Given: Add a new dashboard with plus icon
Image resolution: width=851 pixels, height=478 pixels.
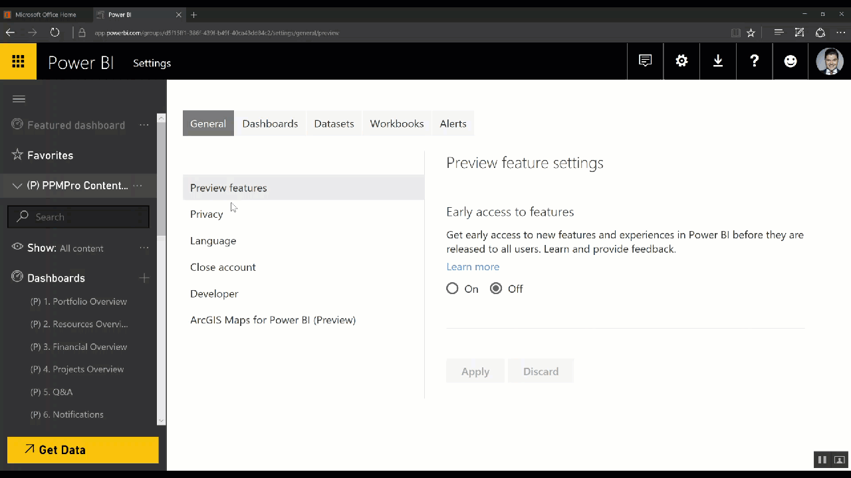Looking at the screenshot, I should pyautogui.click(x=144, y=278).
